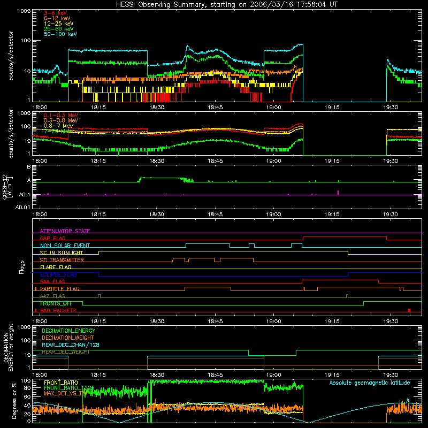Select the REAR_DEC_WEIGHT legend entry

66,352
